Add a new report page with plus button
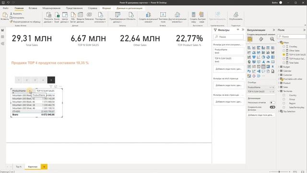The width and height of the screenshot is (307, 173). pos(44,167)
